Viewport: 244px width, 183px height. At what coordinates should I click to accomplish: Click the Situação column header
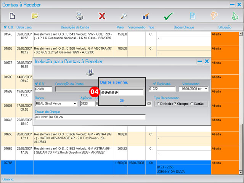(x=225, y=27)
